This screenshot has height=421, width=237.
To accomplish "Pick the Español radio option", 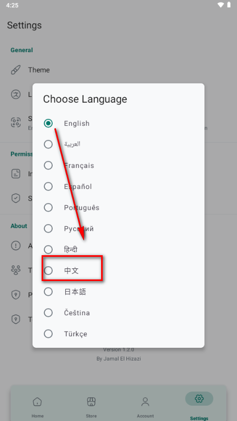I will [48, 186].
